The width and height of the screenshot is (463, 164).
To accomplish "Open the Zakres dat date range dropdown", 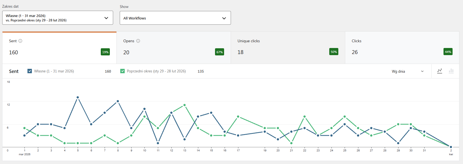I will (x=58, y=18).
